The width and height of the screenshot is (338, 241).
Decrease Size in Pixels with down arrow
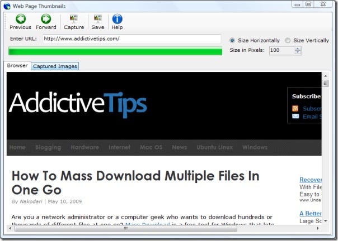pos(298,52)
